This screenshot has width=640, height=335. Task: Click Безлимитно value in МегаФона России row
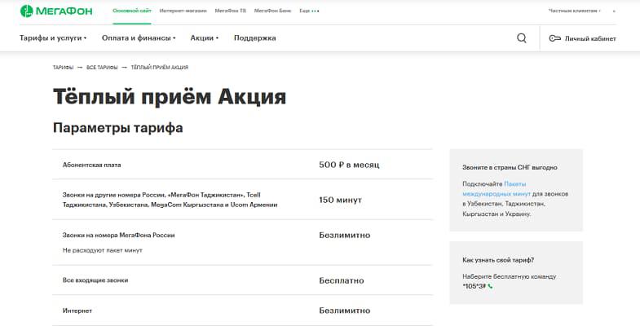[345, 235]
